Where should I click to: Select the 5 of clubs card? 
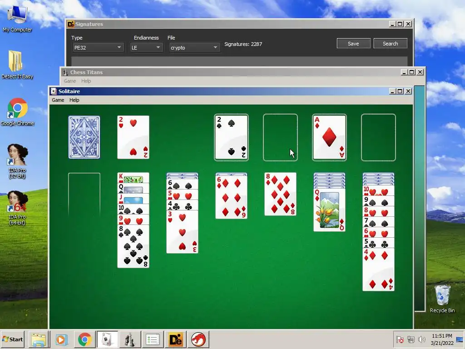coord(378,243)
